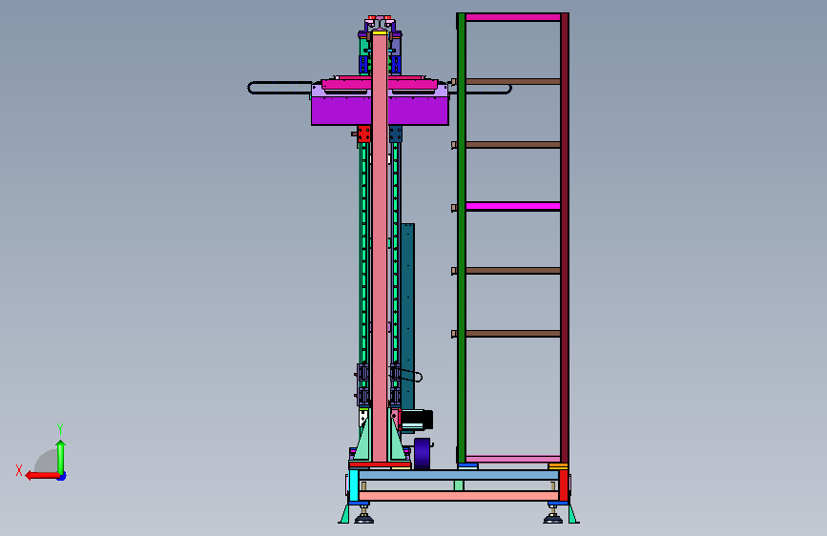Select the red bracket below the purple carriage
This screenshot has width=827, height=536.
(364, 134)
